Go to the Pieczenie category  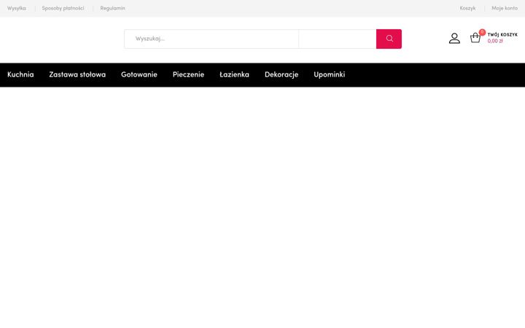coord(189,74)
